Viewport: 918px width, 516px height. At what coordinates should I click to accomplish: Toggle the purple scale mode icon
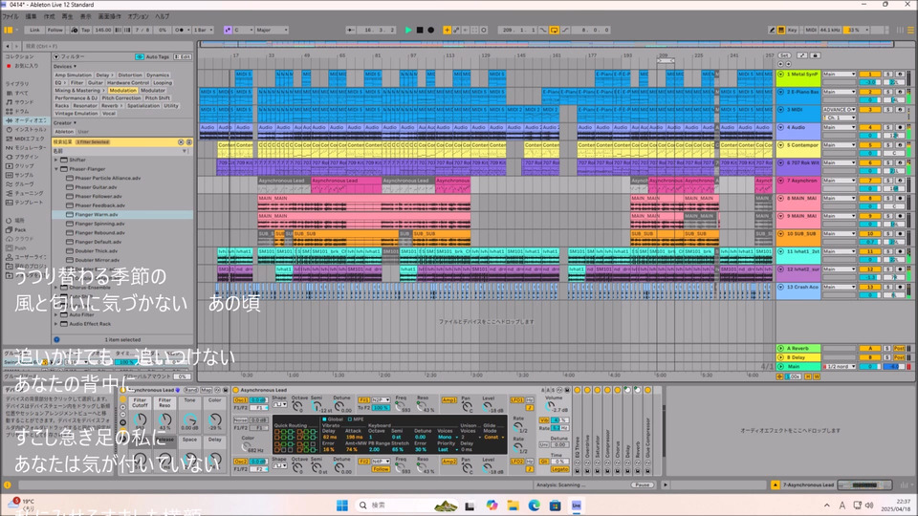228,30
